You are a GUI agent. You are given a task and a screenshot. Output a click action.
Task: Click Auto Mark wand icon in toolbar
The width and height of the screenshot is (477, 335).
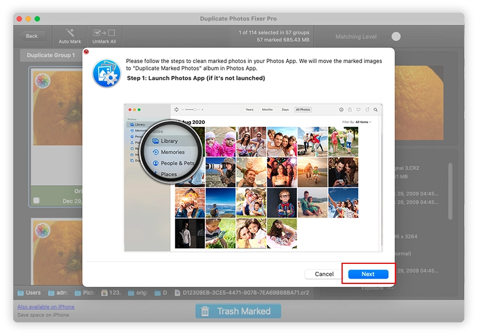click(70, 33)
